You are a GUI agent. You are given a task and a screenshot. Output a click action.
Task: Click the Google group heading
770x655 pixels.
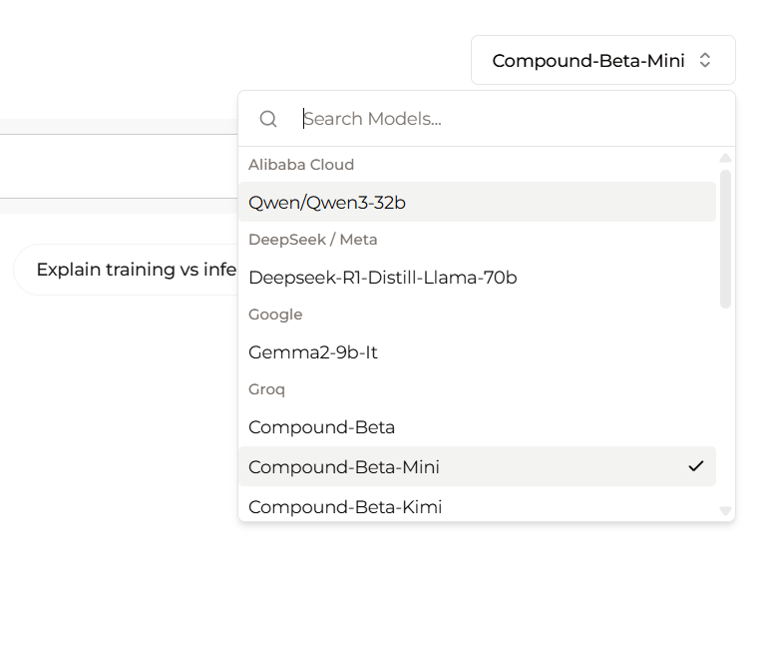click(x=275, y=315)
